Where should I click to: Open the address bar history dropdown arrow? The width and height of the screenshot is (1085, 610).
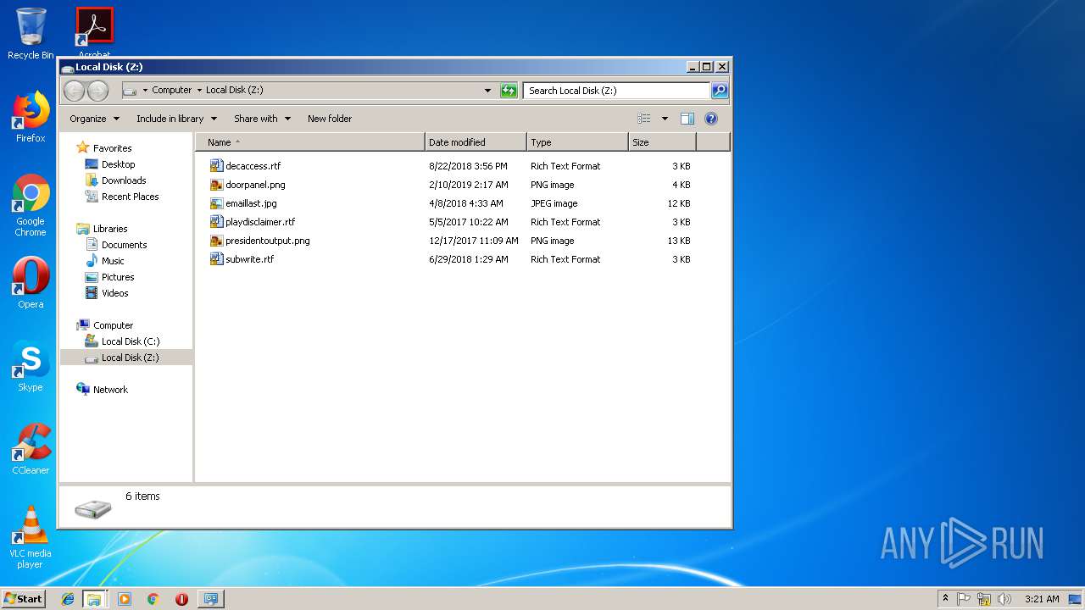(487, 91)
